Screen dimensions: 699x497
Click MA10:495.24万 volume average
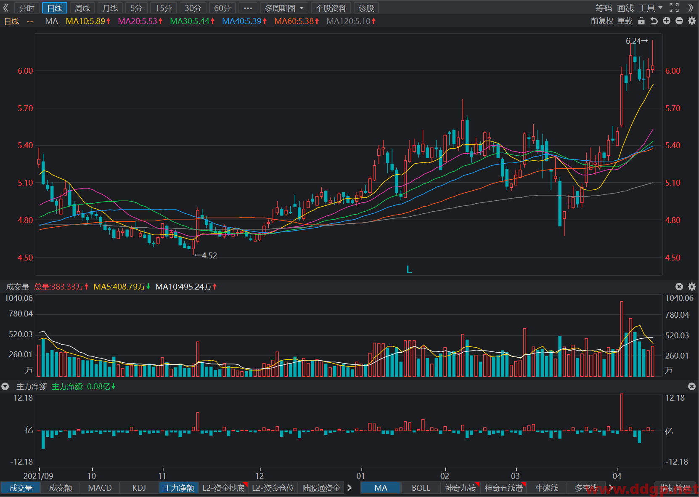pyautogui.click(x=186, y=287)
